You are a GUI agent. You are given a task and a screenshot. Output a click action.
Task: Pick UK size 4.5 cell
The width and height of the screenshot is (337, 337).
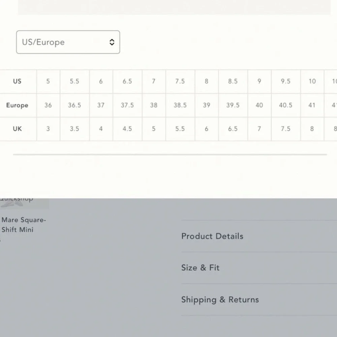[127, 129]
